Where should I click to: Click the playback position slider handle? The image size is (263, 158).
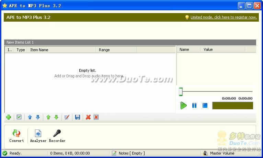tap(181, 92)
